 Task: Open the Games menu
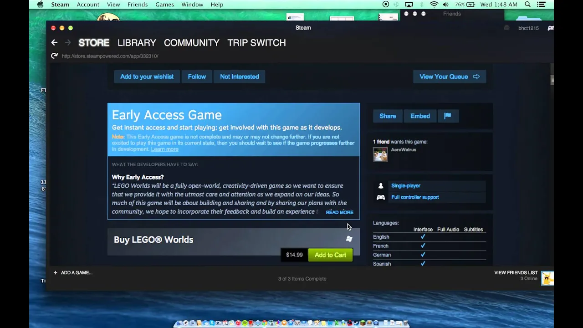coord(164,5)
